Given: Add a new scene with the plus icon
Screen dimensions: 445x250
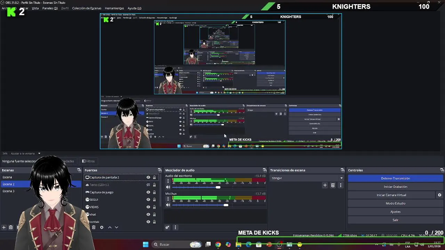Looking at the screenshot, I should click(4, 227).
